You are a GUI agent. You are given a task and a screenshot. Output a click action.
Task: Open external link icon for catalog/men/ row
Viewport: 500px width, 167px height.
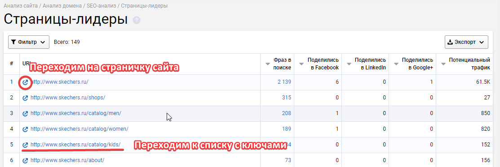(x=25, y=114)
